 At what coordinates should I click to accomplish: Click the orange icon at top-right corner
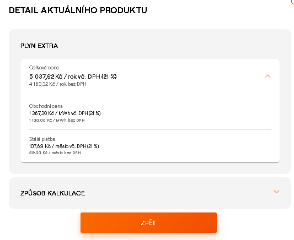(x=292, y=2)
